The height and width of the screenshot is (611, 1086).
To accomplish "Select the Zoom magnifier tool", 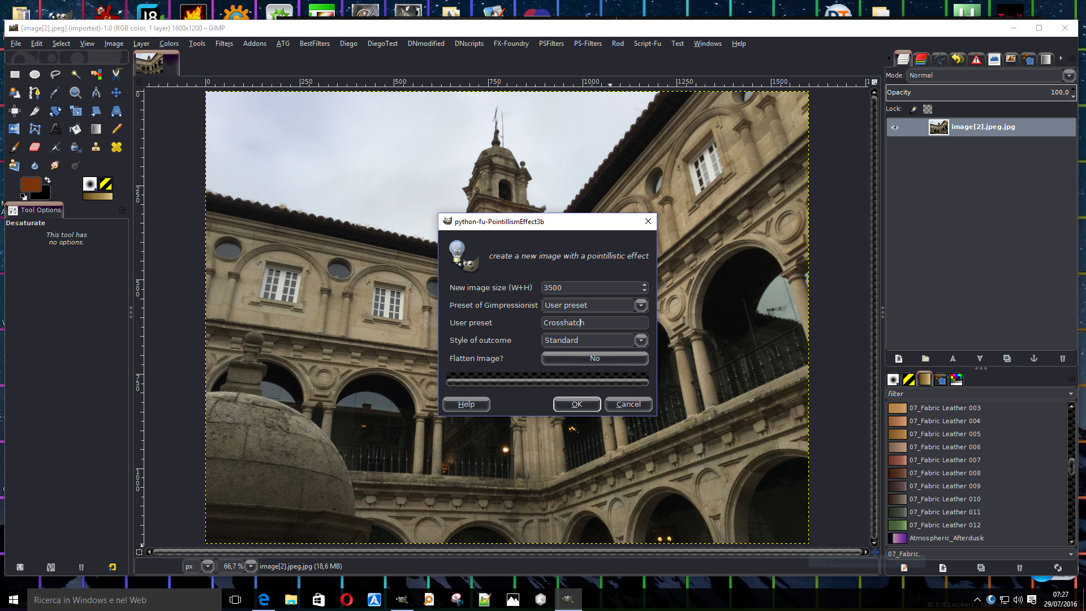I will [76, 92].
